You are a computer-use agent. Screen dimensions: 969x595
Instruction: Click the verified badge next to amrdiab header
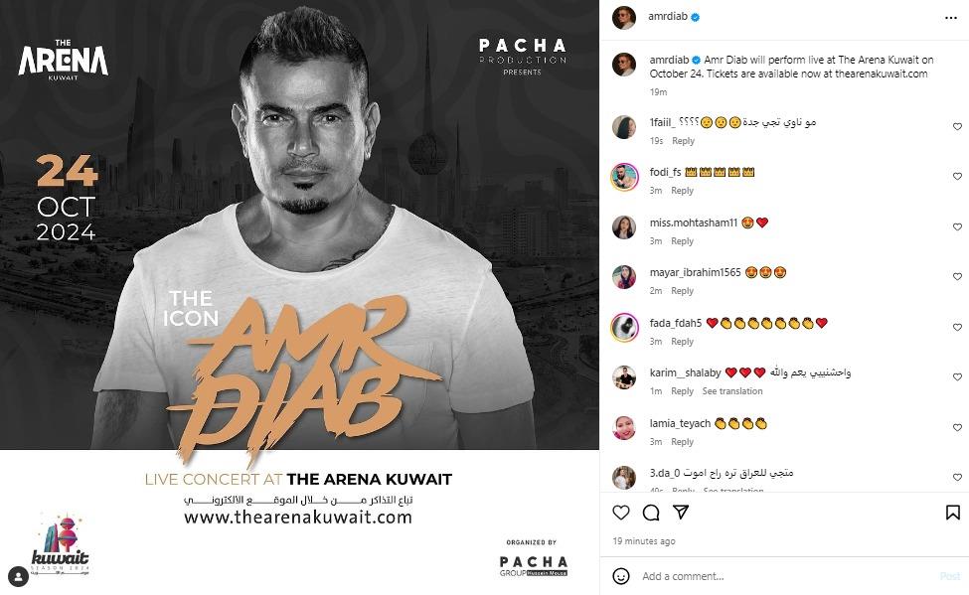(x=696, y=17)
